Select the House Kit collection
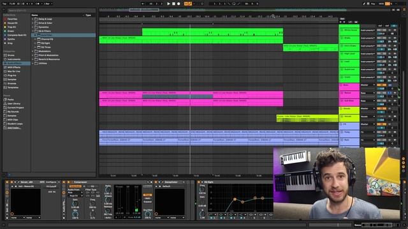Viewport: 408px width, 229px height. pyautogui.click(x=13, y=23)
